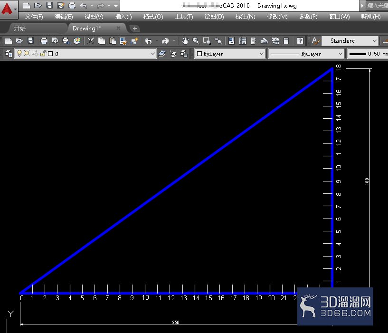
Task: Open the 绘图(D) menu
Action: click(x=214, y=17)
